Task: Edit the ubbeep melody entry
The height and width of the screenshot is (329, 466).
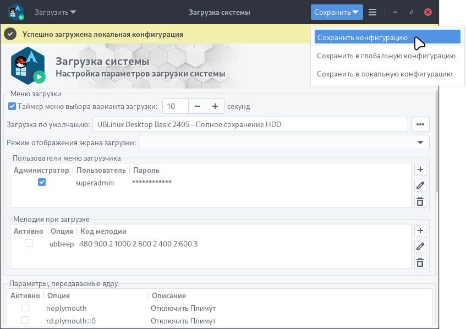Action: coord(420,246)
